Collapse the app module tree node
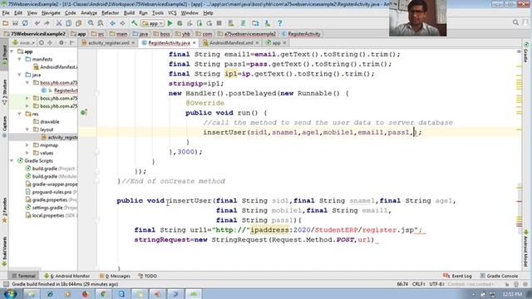The image size is (532, 299). 12,51
